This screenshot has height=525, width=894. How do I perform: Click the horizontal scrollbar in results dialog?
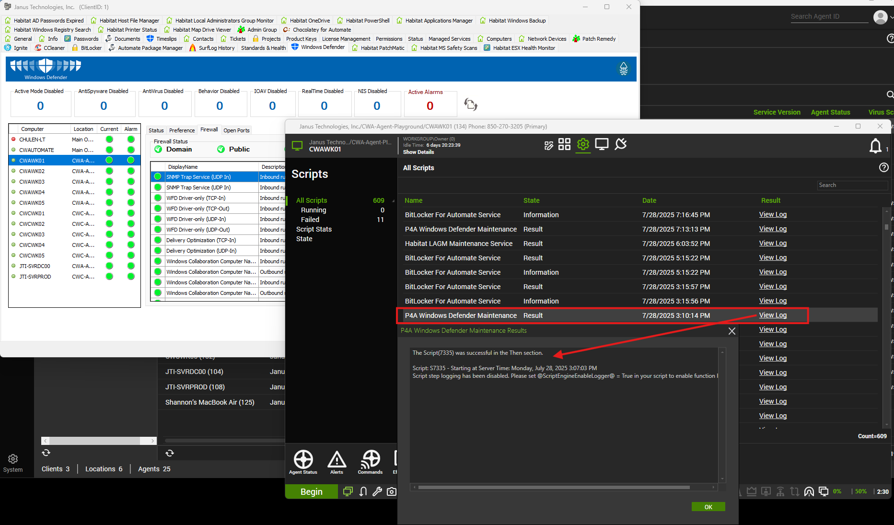tap(554, 487)
